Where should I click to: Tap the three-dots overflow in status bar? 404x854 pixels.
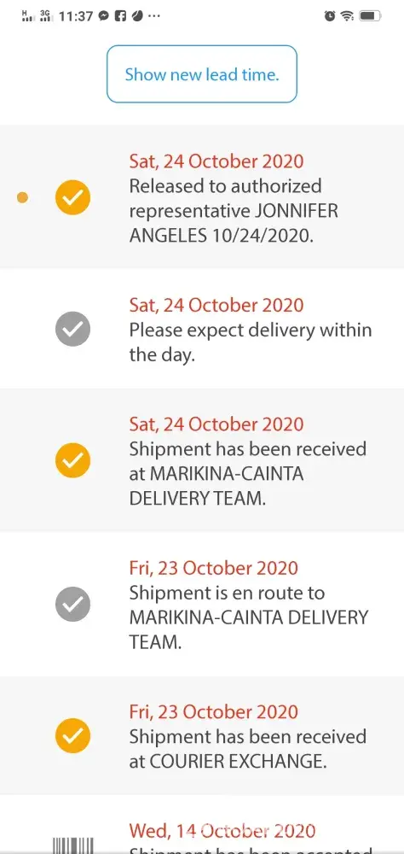pos(154,16)
